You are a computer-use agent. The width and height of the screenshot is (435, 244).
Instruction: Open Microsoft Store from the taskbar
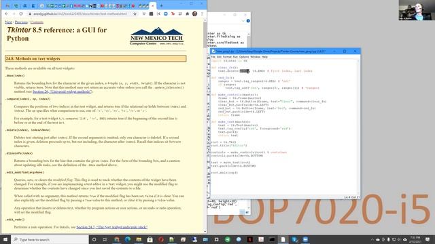point(150,239)
